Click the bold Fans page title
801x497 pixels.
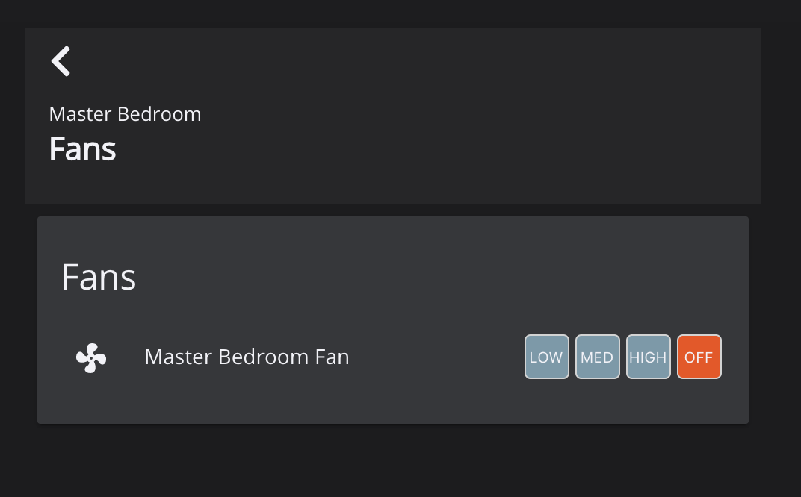click(x=82, y=149)
